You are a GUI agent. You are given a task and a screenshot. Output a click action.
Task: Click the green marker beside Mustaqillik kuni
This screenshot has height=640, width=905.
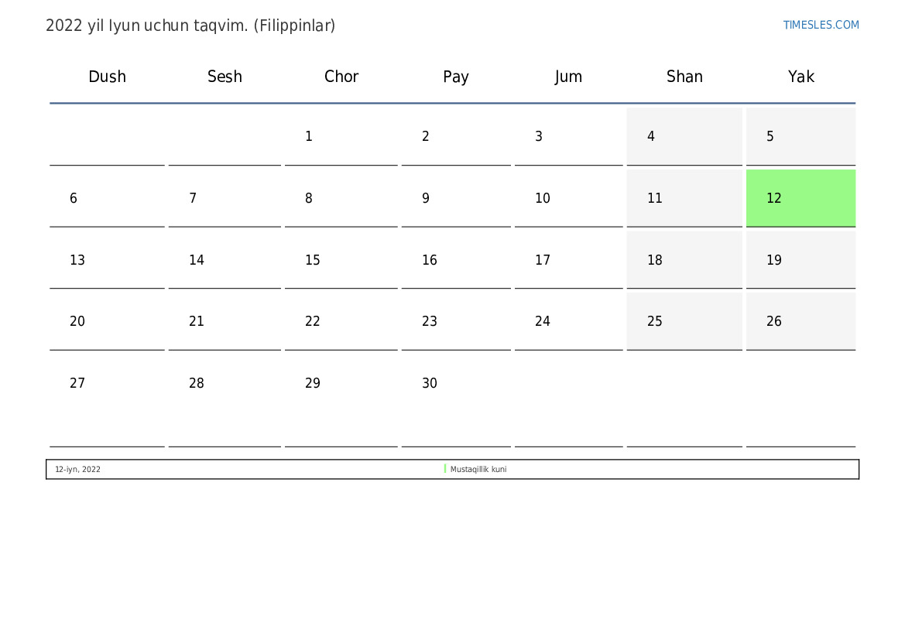[x=445, y=469]
